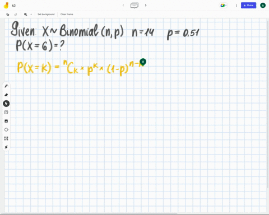Click Clear frame
Screen dimensions: 269x215
point(67,15)
